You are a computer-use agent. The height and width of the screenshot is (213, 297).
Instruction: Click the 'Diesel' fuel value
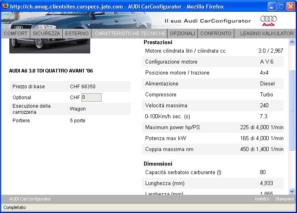[267, 83]
